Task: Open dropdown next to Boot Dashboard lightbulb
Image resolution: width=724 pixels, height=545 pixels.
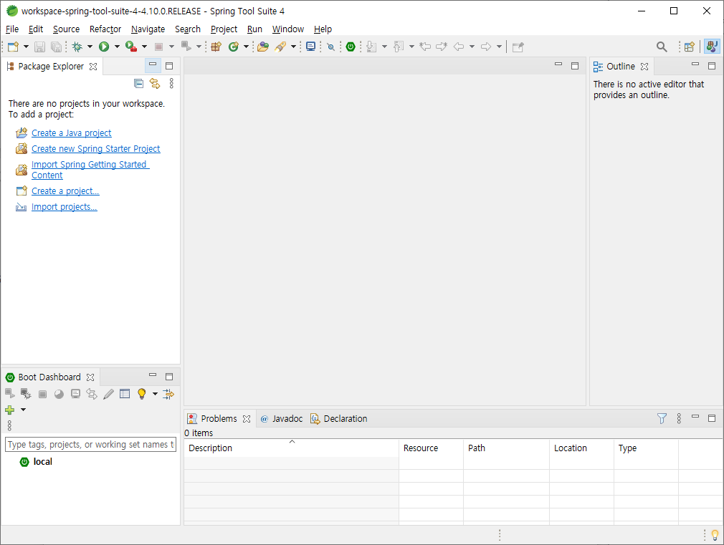Action: click(x=155, y=394)
